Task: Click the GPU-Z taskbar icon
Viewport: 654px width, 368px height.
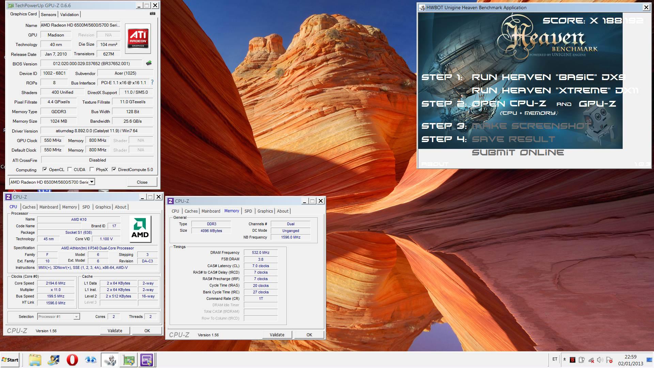Action: point(129,360)
